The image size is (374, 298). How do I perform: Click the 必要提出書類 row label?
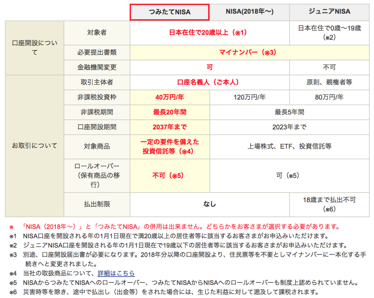[x=97, y=53]
